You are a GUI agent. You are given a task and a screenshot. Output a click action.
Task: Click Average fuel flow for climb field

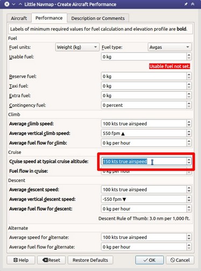point(144,143)
